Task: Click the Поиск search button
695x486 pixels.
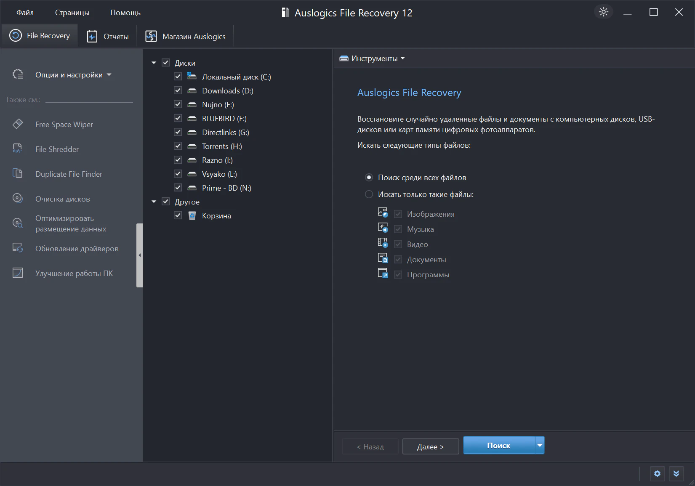Action: pyautogui.click(x=499, y=445)
